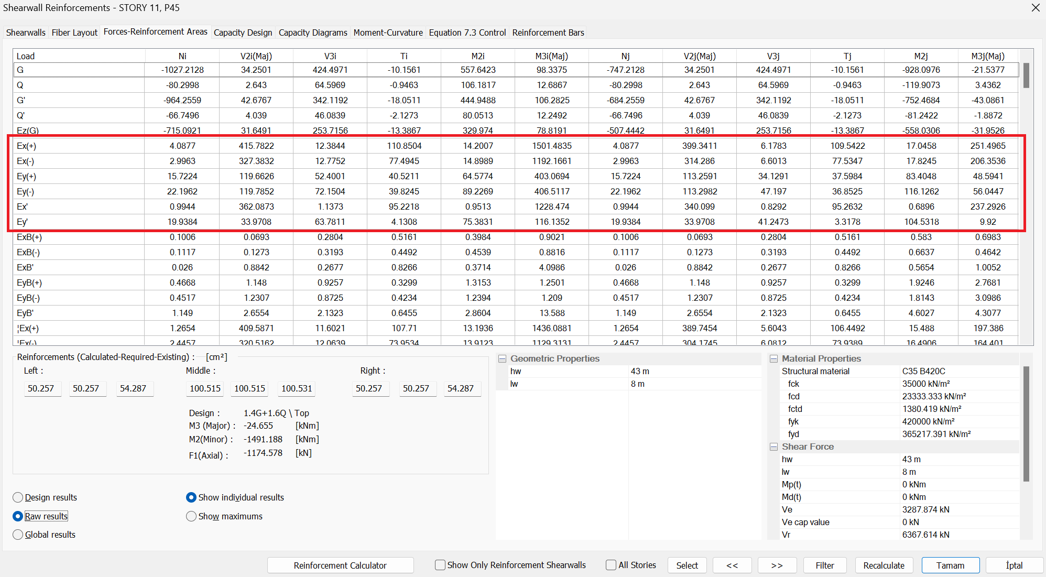This screenshot has height=577, width=1046.
Task: Switch to Reinforcement Bars tab
Action: (x=548, y=32)
